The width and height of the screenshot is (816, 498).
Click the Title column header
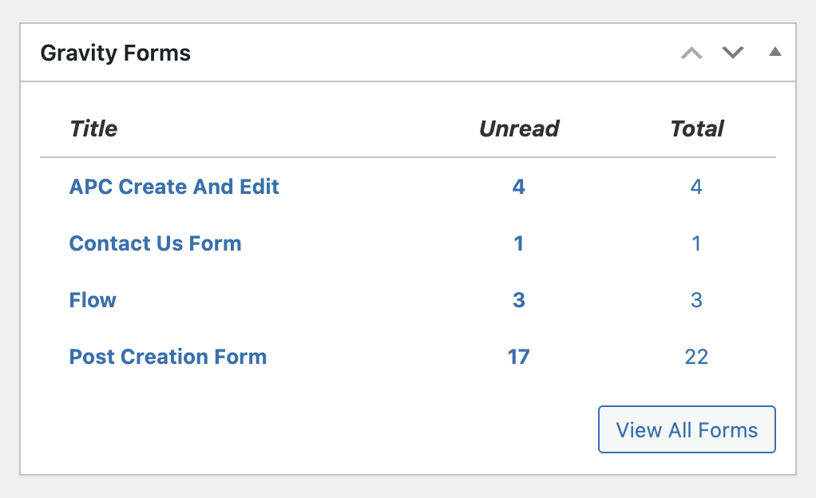93,128
